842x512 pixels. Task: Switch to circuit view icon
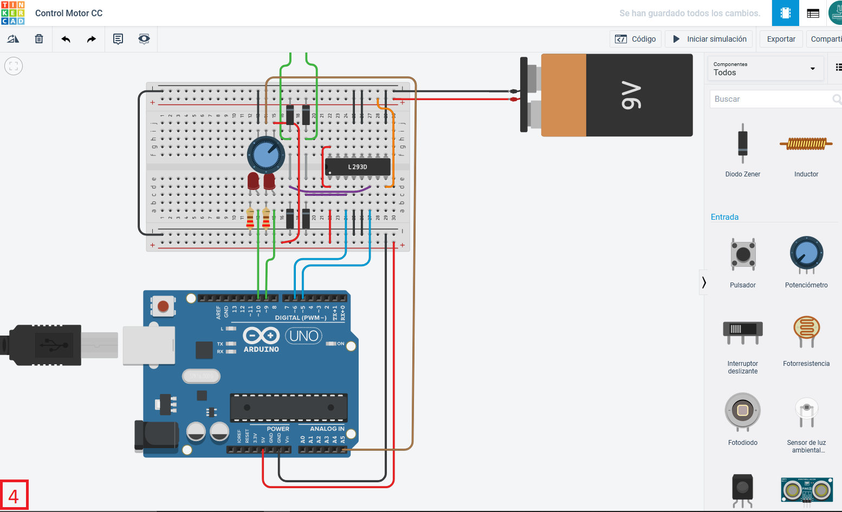[786, 13]
